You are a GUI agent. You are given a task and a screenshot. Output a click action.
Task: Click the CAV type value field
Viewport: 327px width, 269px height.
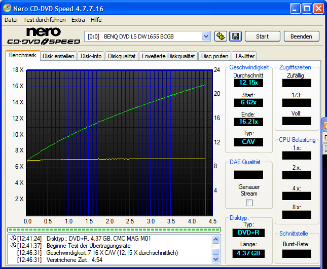coord(248,142)
